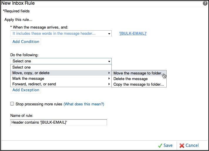Click the help question mark icon

205,4
